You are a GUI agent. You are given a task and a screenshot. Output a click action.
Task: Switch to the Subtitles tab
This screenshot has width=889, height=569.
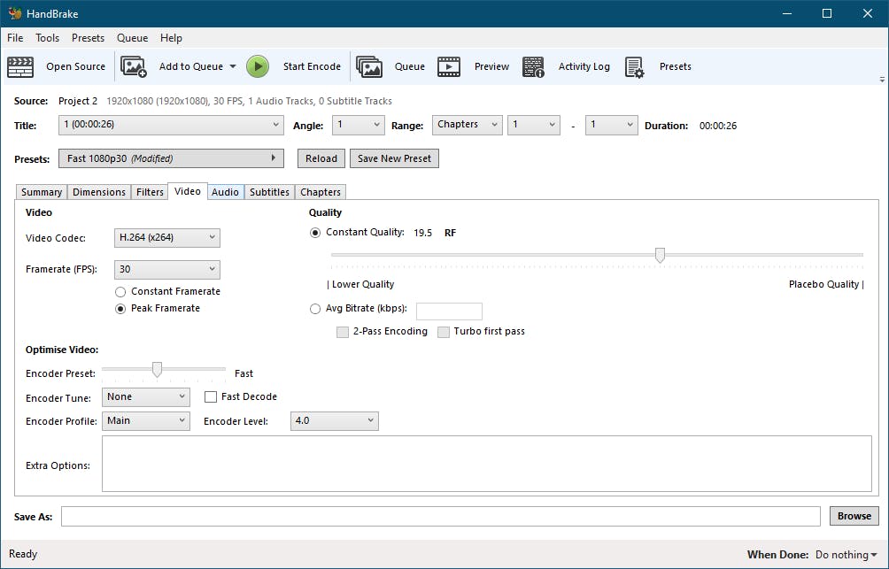[x=269, y=192]
